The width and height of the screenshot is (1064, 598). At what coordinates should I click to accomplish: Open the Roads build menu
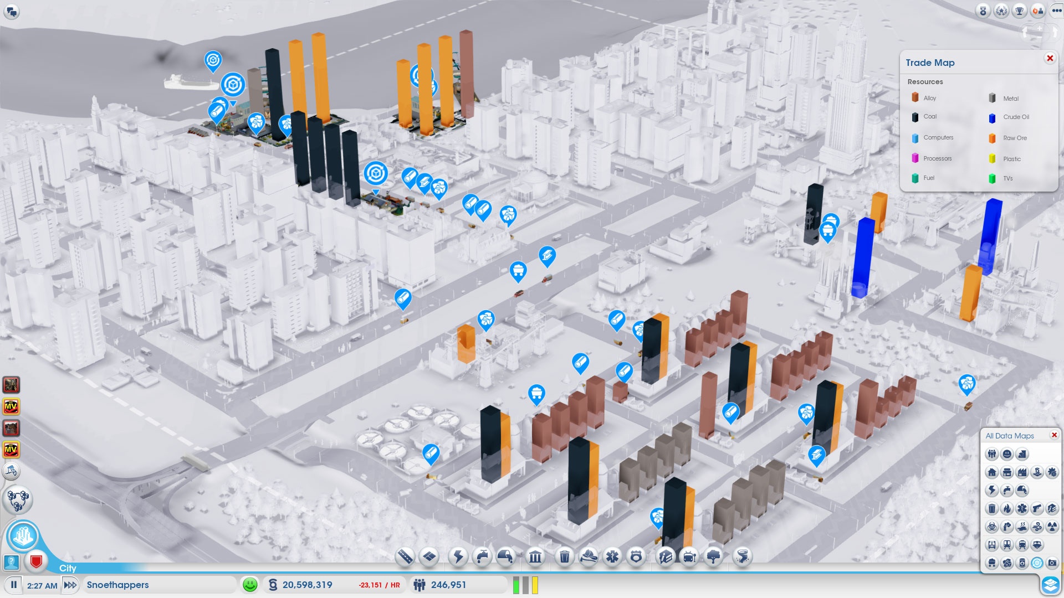pos(405,556)
